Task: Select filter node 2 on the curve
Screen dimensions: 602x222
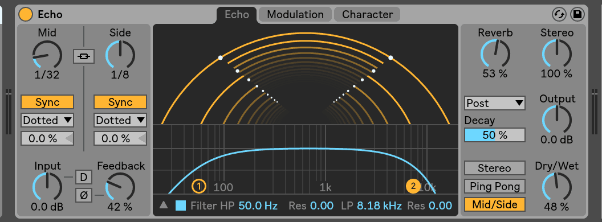Action: pos(413,186)
